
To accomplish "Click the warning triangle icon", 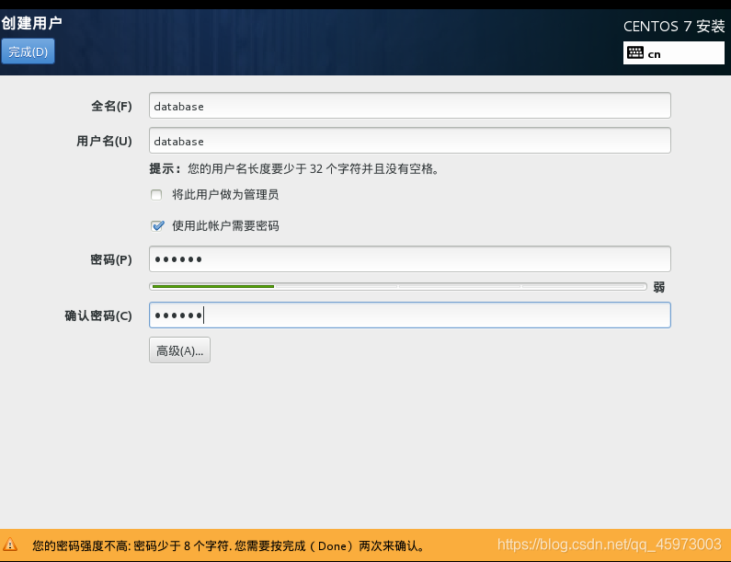I will [x=10, y=545].
